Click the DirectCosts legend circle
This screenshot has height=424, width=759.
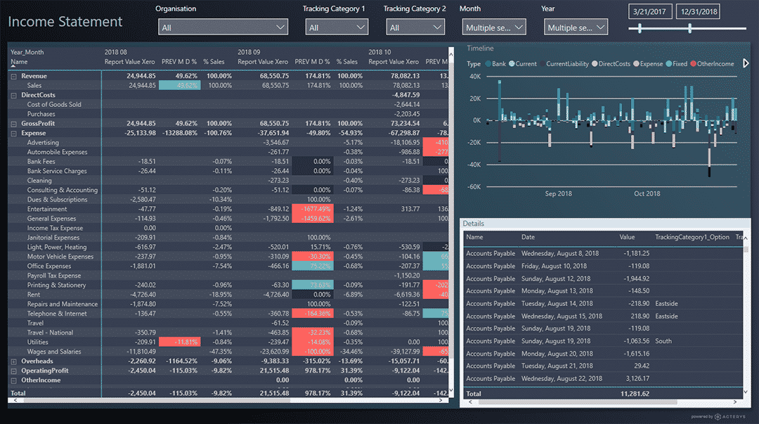click(595, 64)
